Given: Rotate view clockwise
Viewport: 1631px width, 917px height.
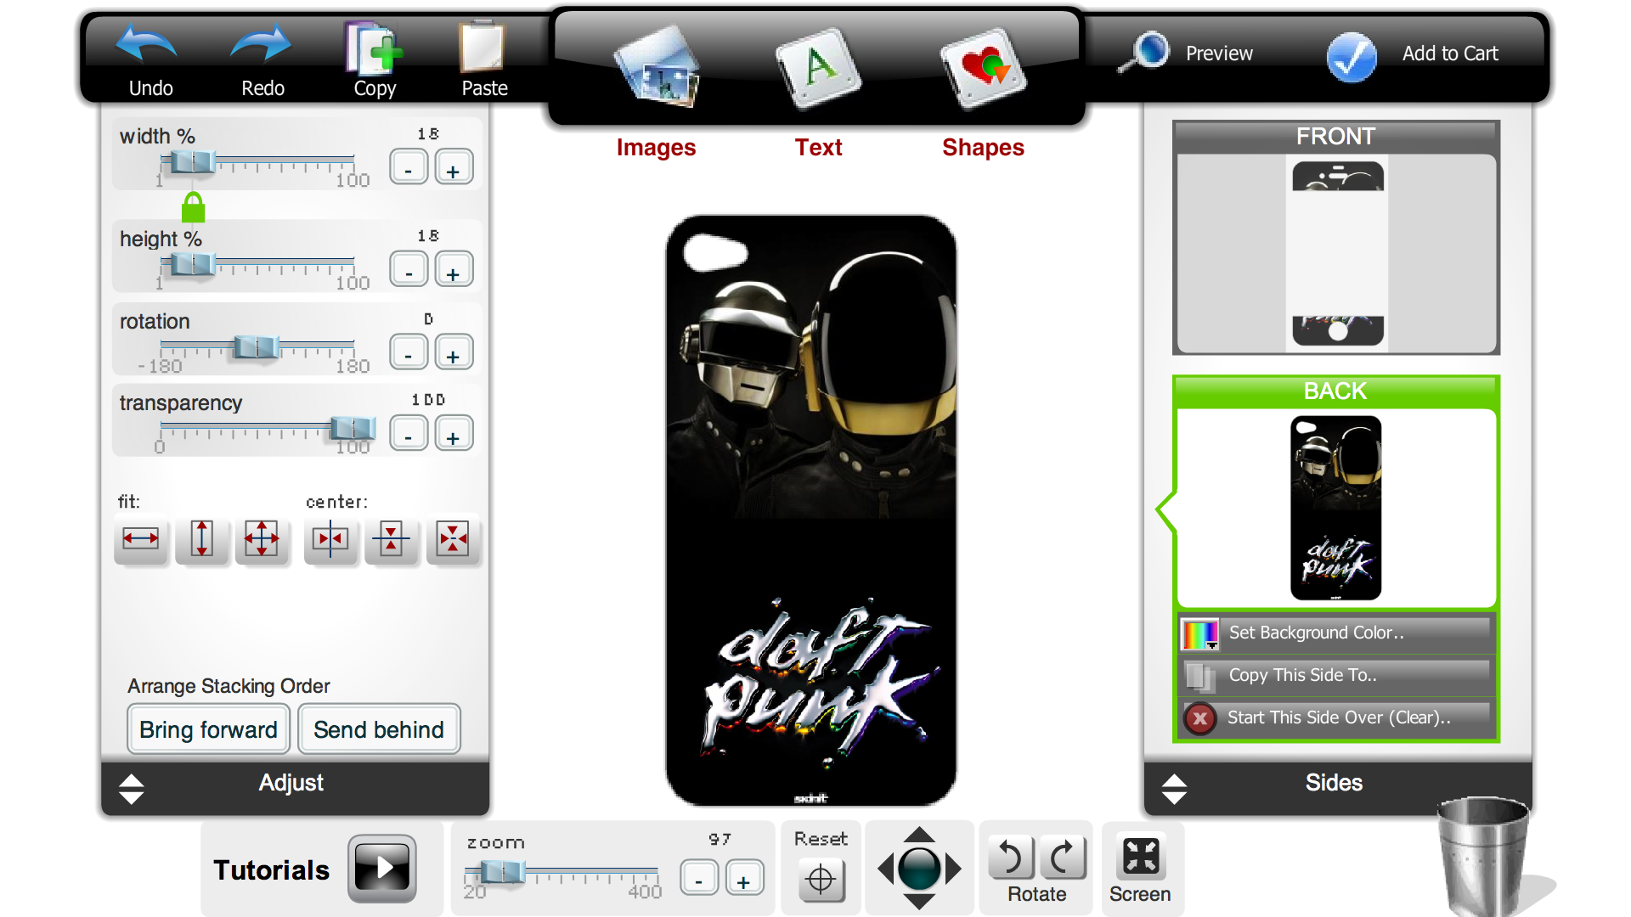Looking at the screenshot, I should [1063, 857].
